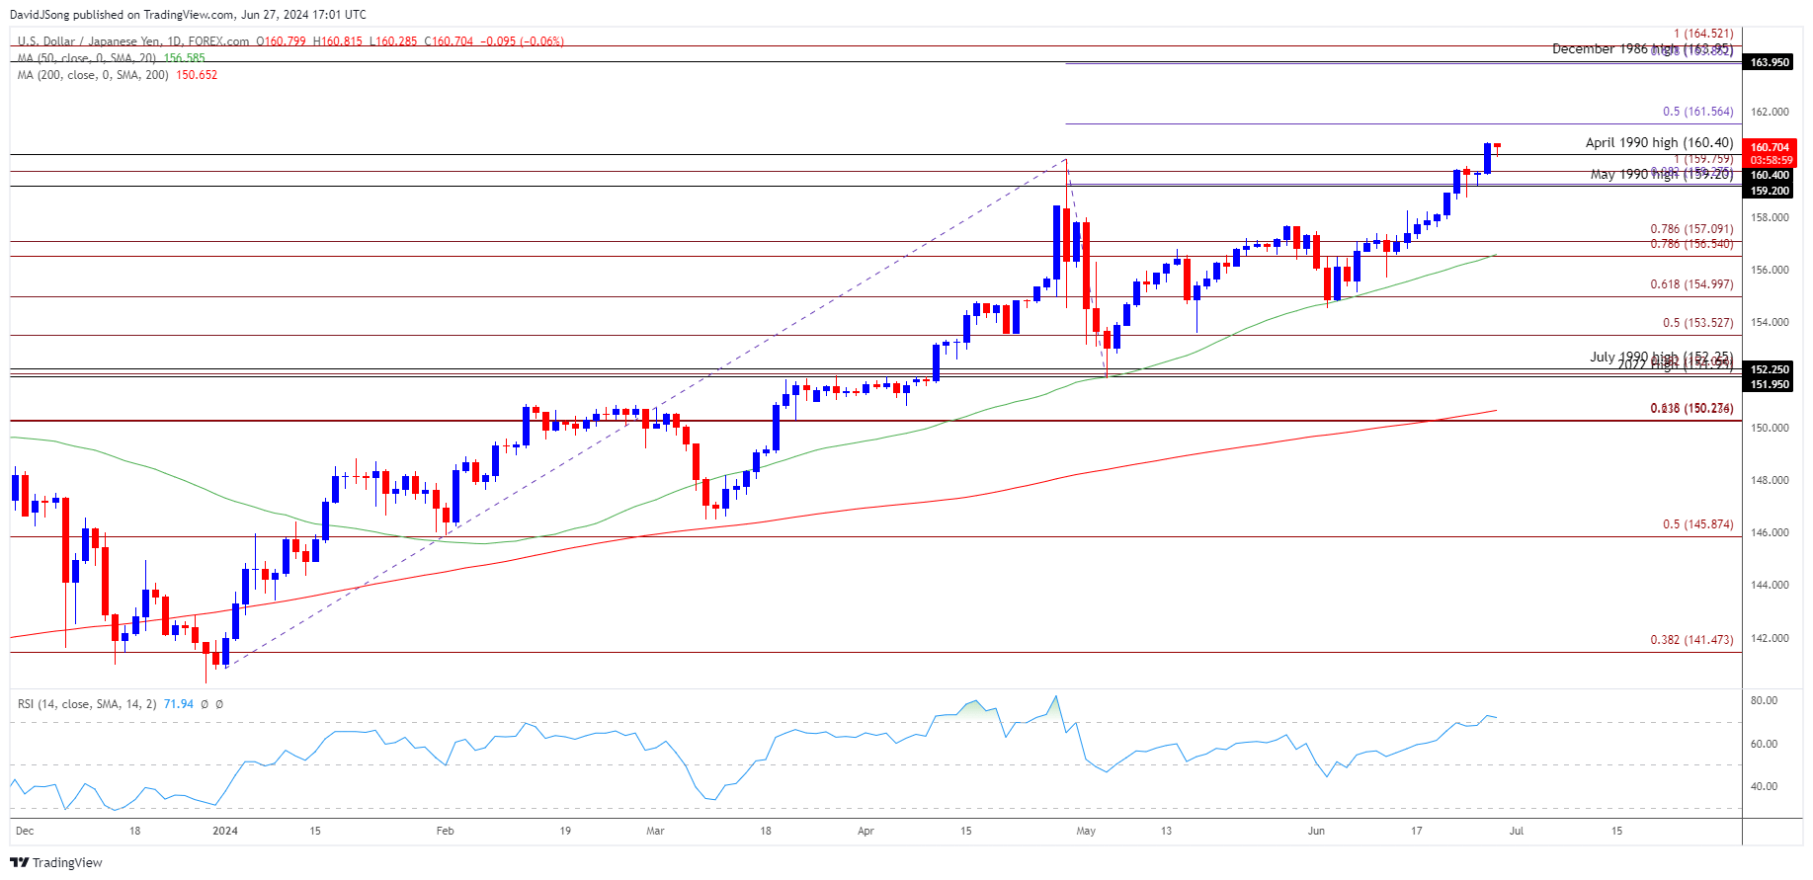Click the 163.950 price axis label
This screenshot has height=880, width=1813.
1770,62
